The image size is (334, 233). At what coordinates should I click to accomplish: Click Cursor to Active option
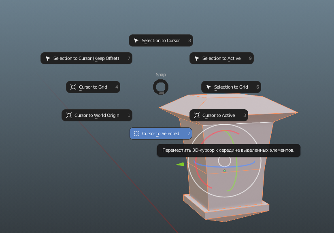(x=219, y=115)
